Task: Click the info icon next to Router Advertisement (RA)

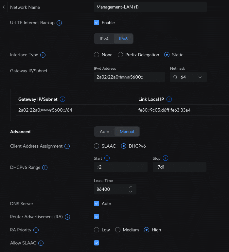Action: 67,217
